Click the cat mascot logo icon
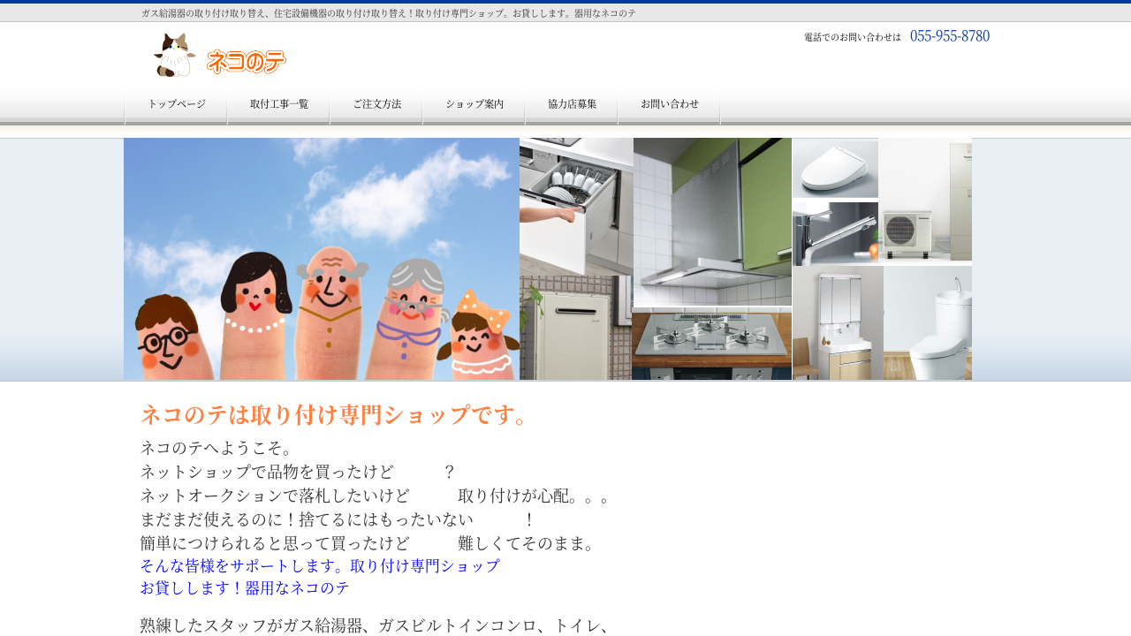1131x636 pixels. (x=174, y=55)
